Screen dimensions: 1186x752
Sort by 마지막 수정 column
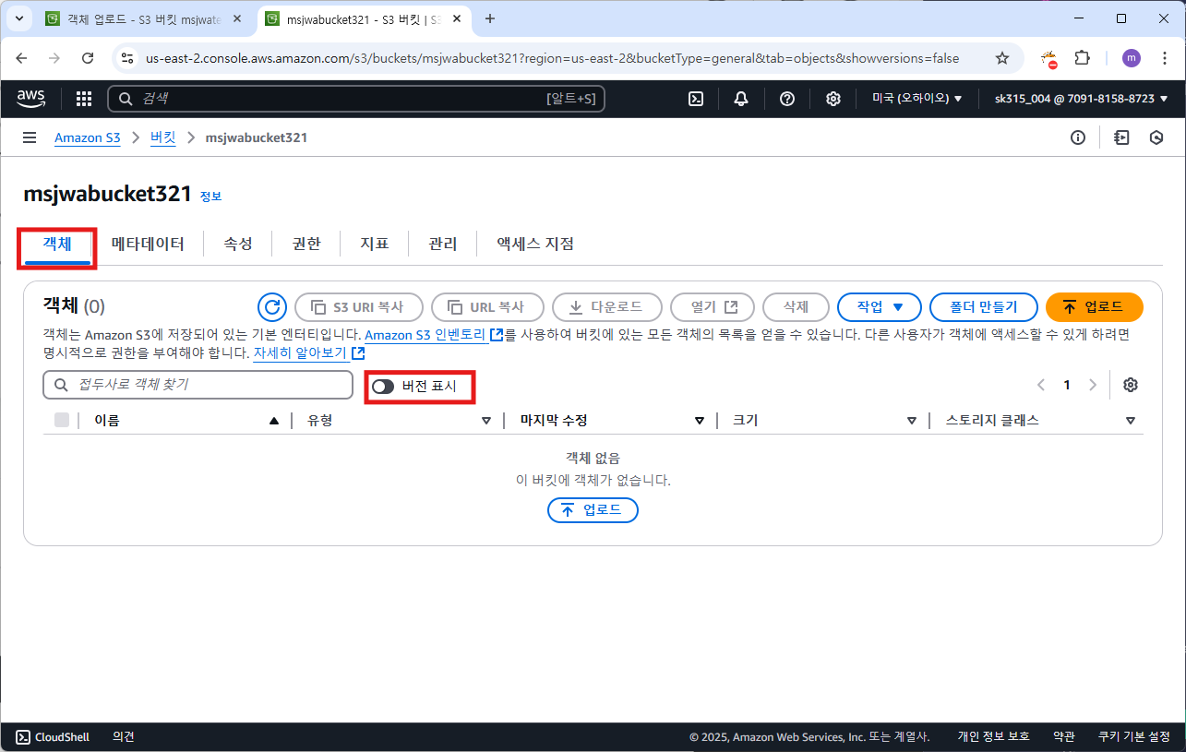point(700,421)
